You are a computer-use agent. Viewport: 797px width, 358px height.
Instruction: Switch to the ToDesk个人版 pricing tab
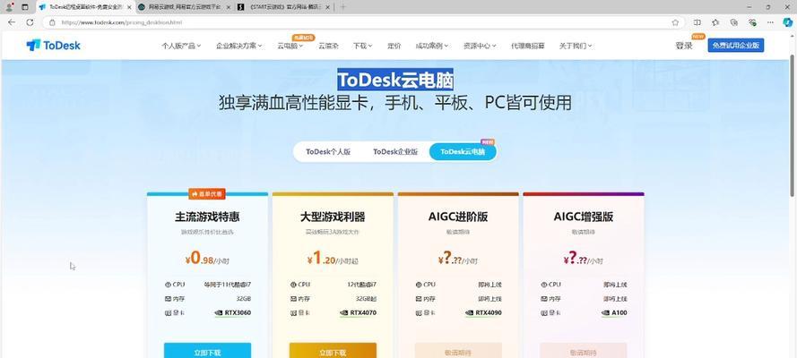point(328,151)
